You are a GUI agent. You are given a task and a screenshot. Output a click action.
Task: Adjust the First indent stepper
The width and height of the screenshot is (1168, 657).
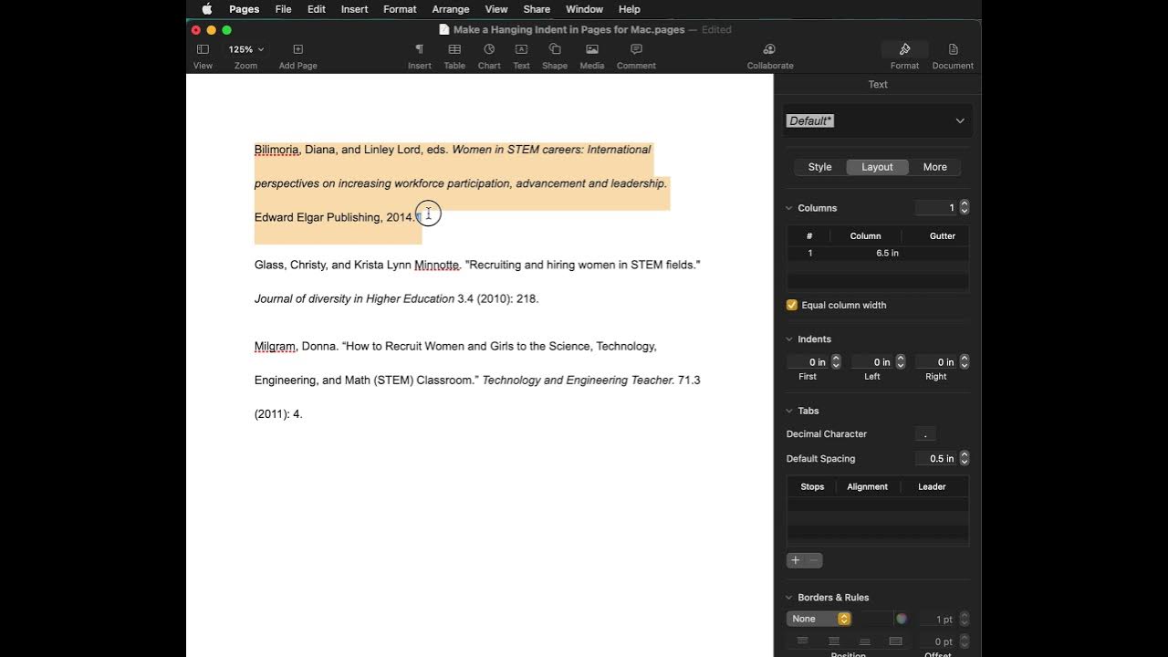[836, 362]
